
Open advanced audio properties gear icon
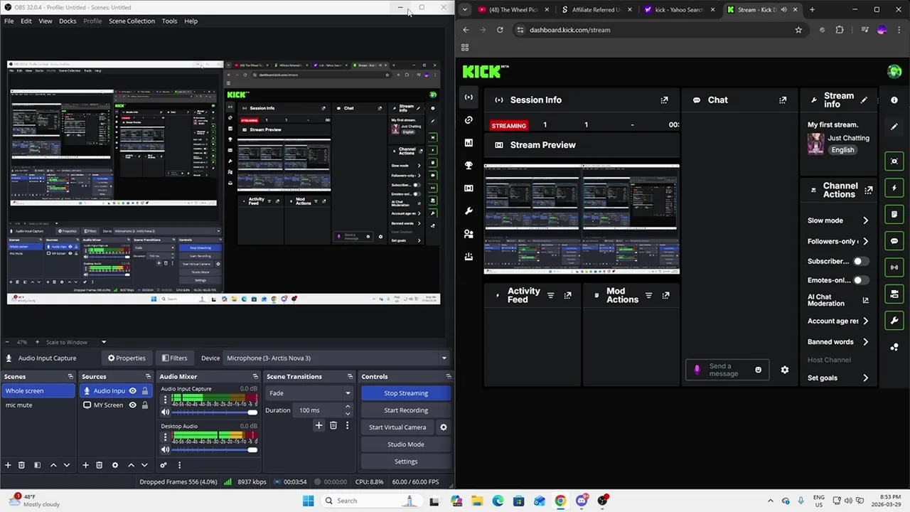(164, 465)
